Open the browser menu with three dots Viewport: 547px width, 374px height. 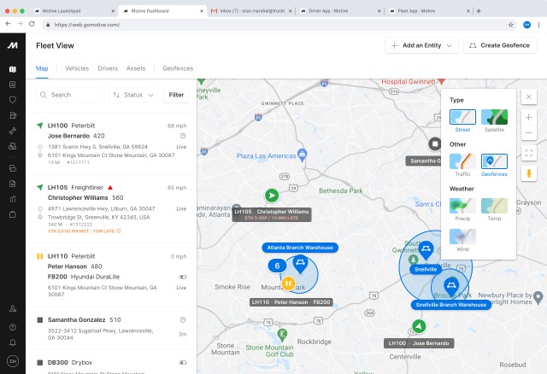tap(538, 25)
